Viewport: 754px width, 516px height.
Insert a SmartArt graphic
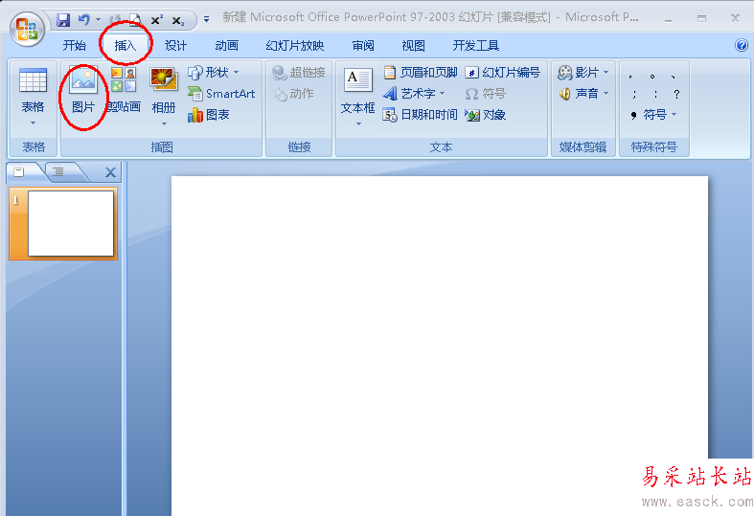(221, 94)
